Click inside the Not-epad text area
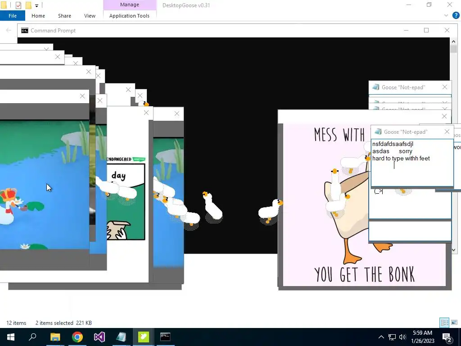Screen dimensions: 461x346 [x=412, y=163]
